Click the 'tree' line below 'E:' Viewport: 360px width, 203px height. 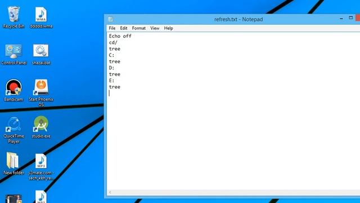(115, 87)
